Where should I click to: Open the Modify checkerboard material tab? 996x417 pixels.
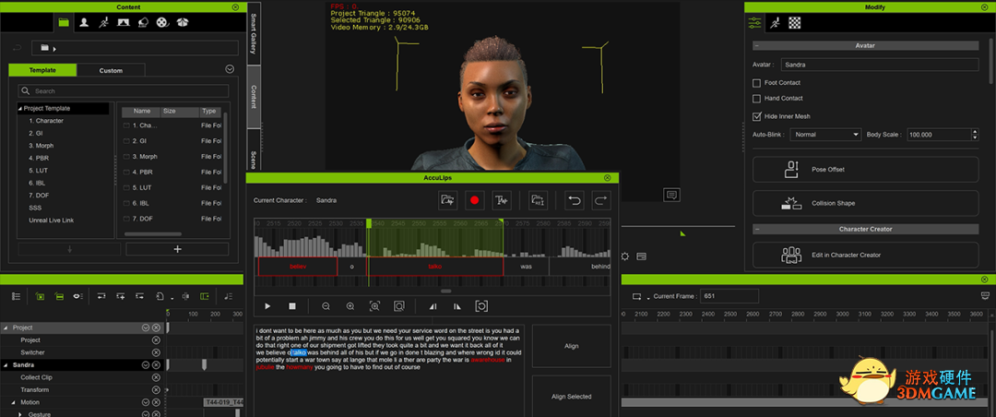click(x=795, y=23)
